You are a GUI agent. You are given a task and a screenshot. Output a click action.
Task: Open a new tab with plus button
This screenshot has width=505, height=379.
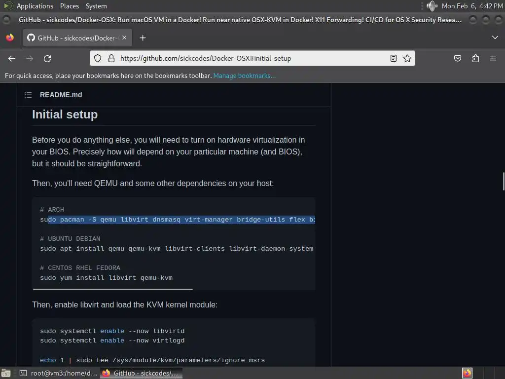(143, 38)
